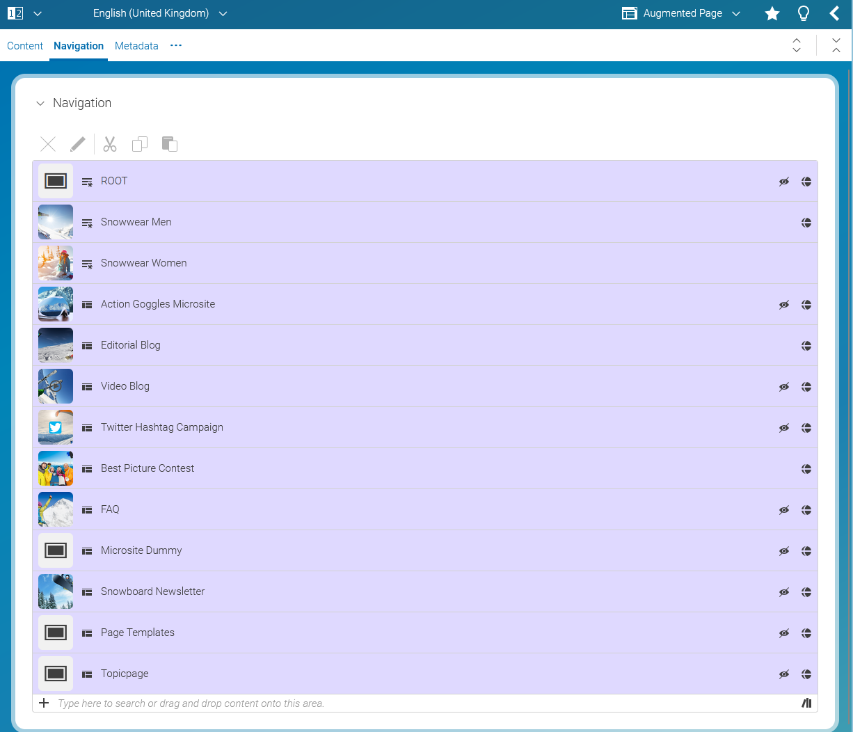
Task: Click the globe icon on Editorial Blog row
Action: [806, 346]
